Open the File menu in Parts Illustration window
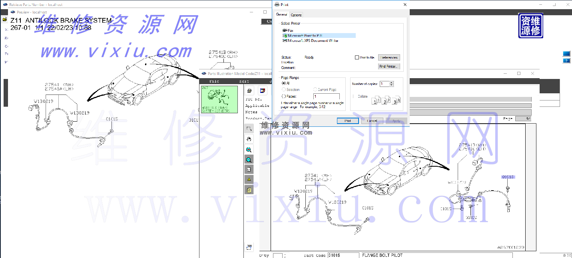Viewport: 572px width, 258px height. 214,81
